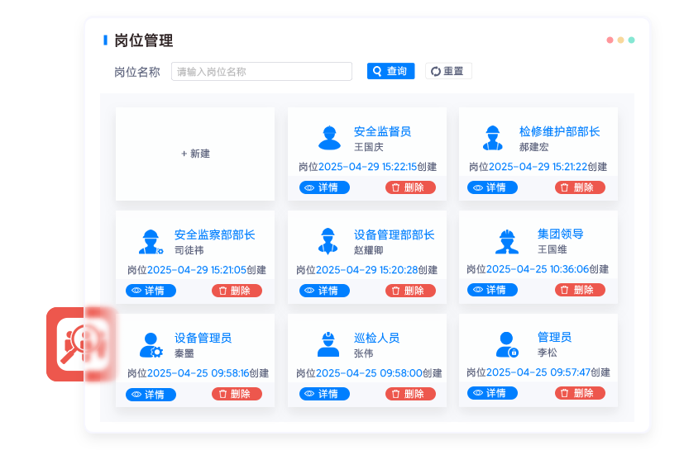Add a new post via 新建 card

195,154
